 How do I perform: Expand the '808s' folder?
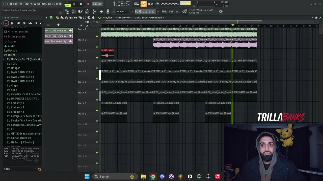(14, 64)
